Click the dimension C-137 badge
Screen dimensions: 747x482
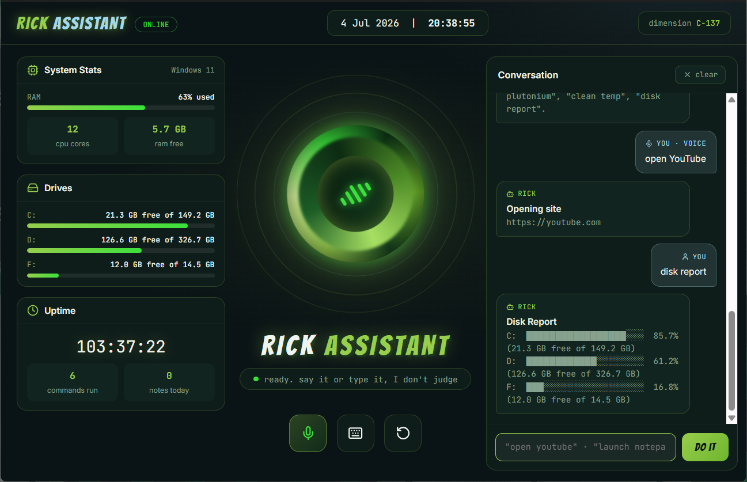tap(684, 24)
